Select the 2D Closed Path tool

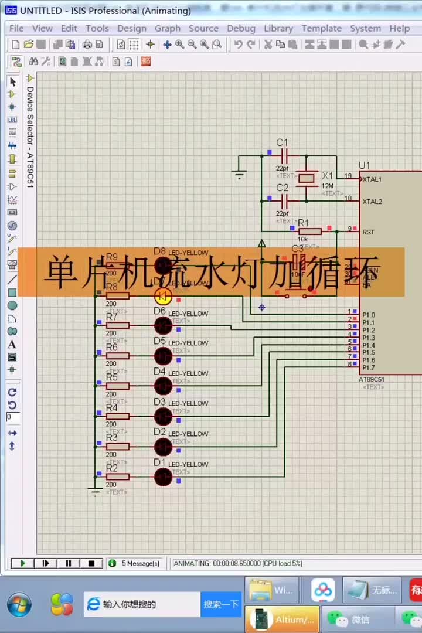(12, 331)
